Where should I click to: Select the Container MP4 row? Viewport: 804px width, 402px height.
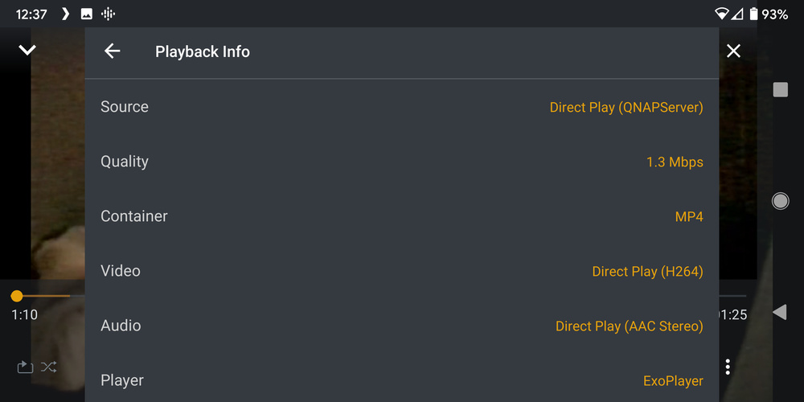click(x=402, y=216)
